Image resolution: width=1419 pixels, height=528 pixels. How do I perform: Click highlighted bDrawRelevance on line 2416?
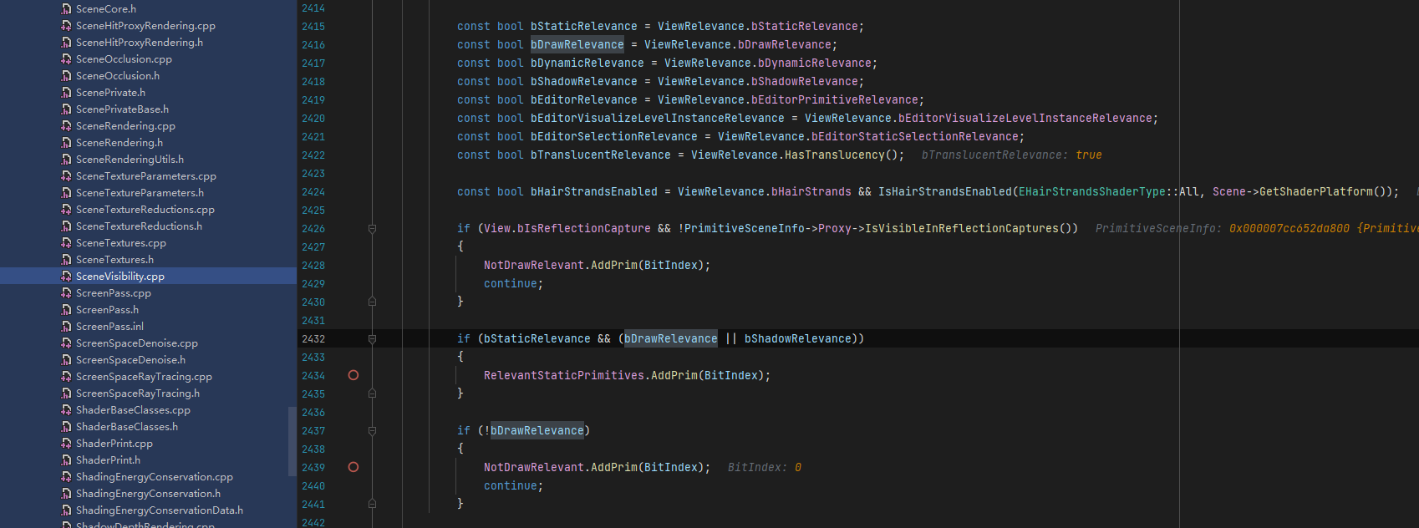[577, 45]
